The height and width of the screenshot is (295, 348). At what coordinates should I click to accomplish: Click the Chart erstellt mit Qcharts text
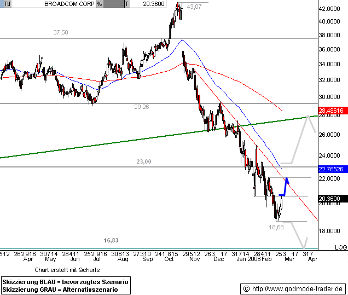67,270
